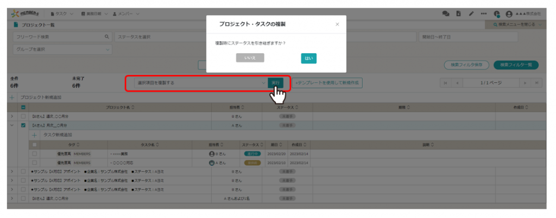Open the chat bubbles icon in header

(446, 14)
